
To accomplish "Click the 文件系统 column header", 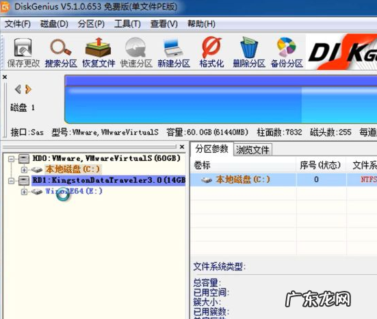I will tap(365, 165).
